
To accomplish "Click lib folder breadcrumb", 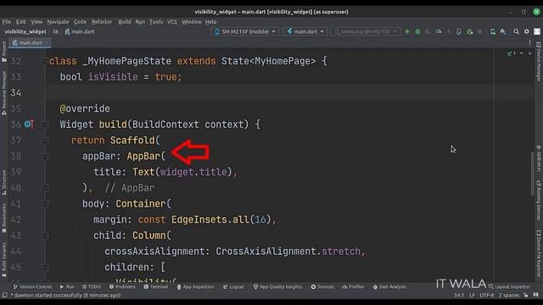I will click(56, 31).
